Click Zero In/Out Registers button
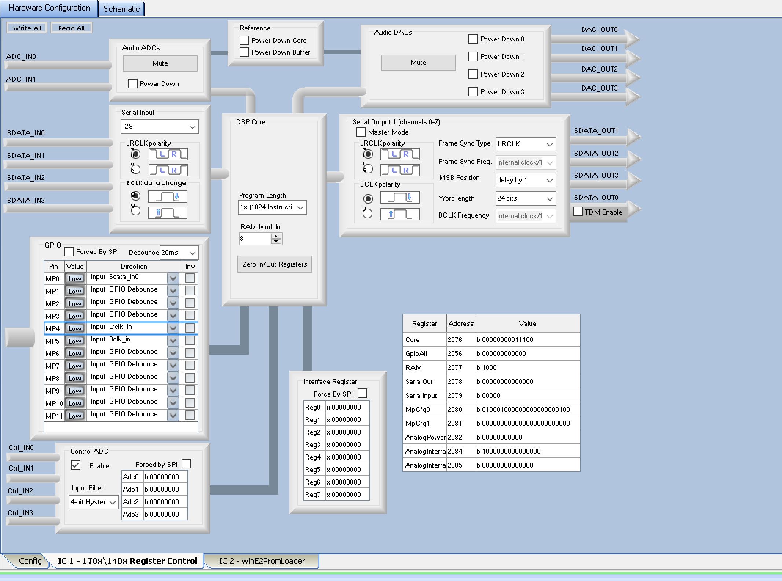Viewport: 782px width, 581px height. coord(275,264)
